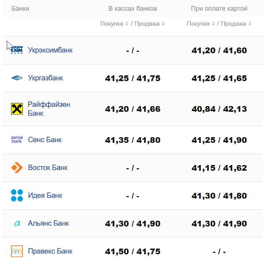Click the Sense Bank logo icon

(x=17, y=140)
